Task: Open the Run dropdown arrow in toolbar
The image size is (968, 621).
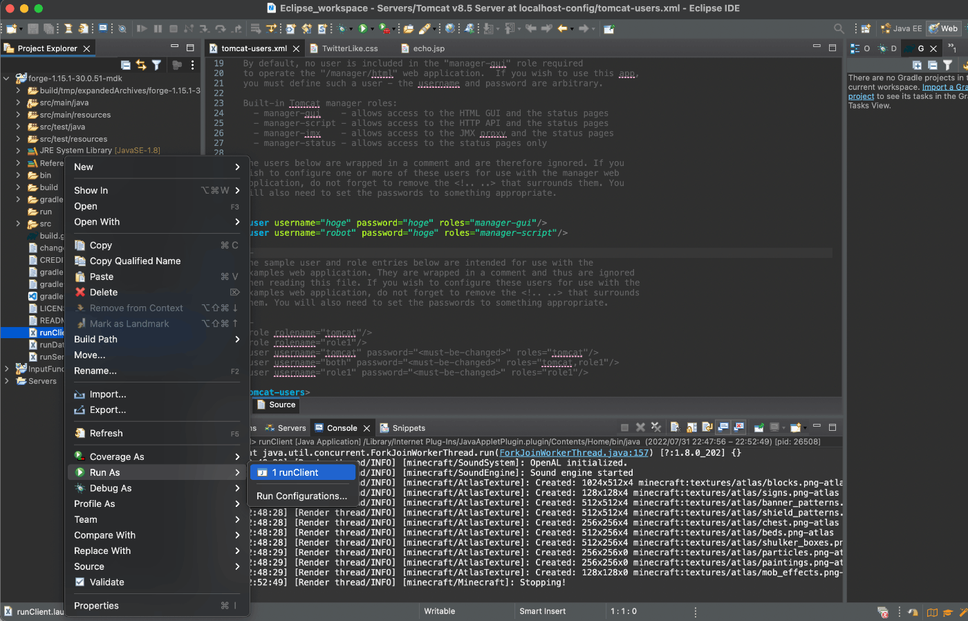Action: click(372, 29)
